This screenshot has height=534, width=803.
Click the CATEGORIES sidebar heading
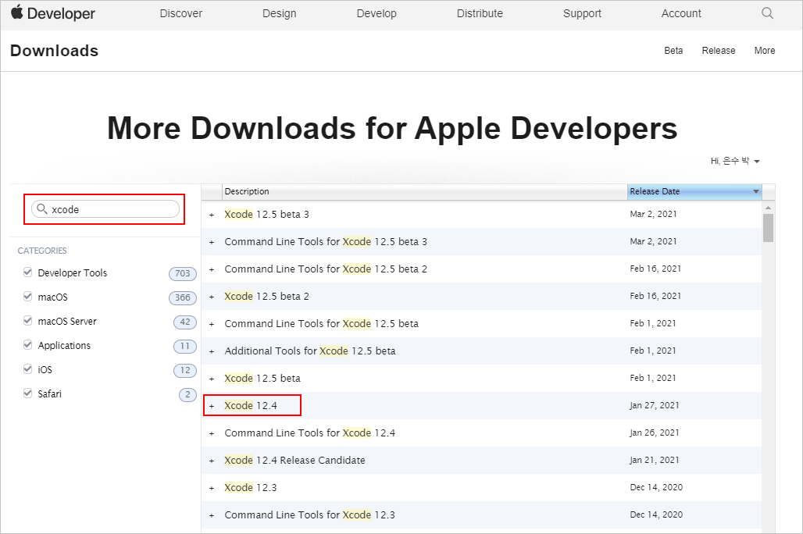coord(42,251)
